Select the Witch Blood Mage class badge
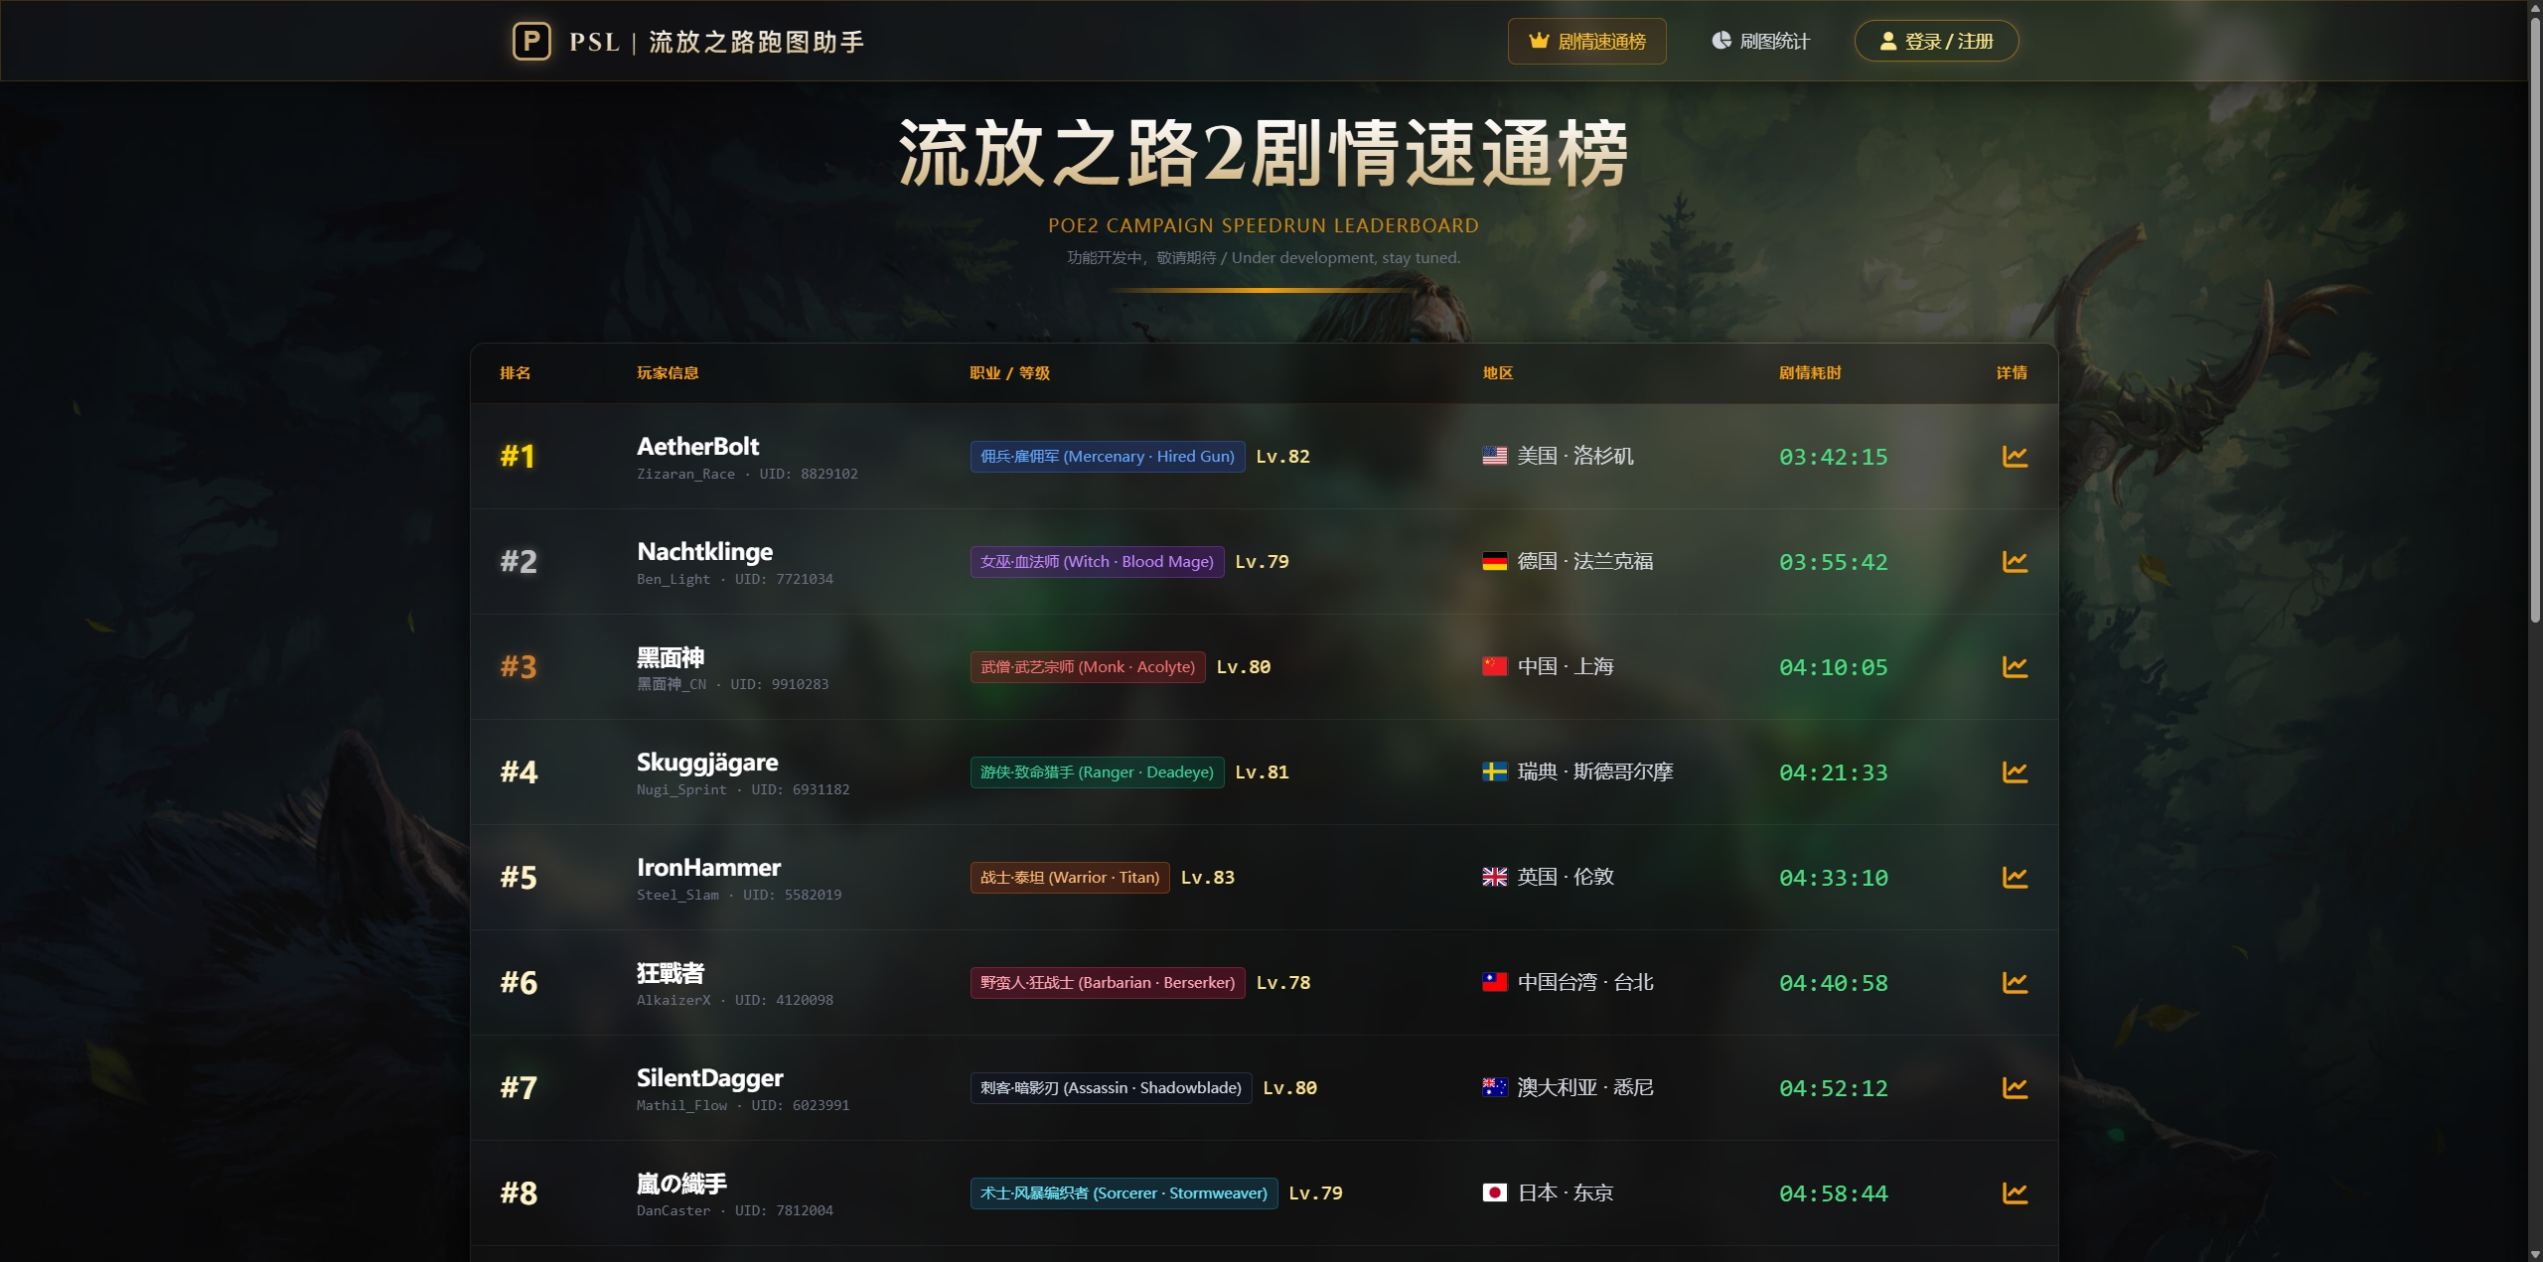 point(1096,561)
